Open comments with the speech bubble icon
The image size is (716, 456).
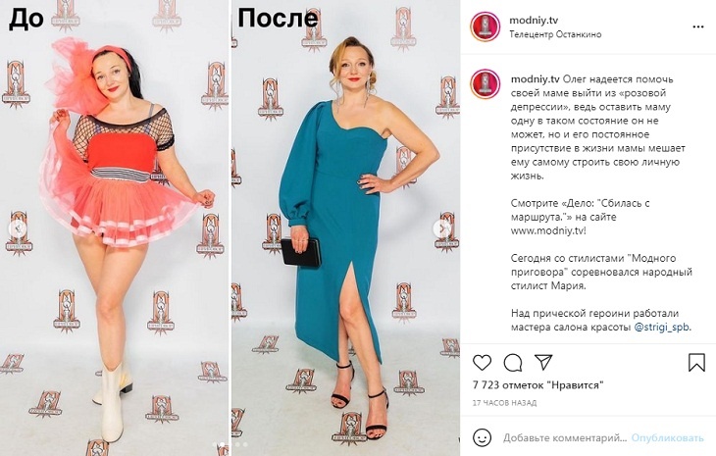pos(513,363)
